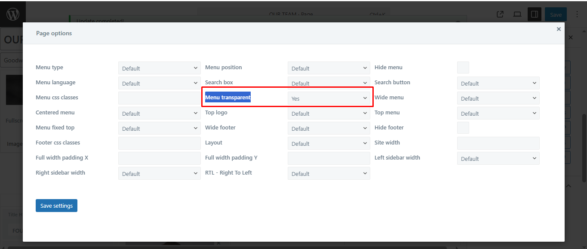Open the Menu fixed top dropdown
587x249 pixels.
(x=160, y=128)
